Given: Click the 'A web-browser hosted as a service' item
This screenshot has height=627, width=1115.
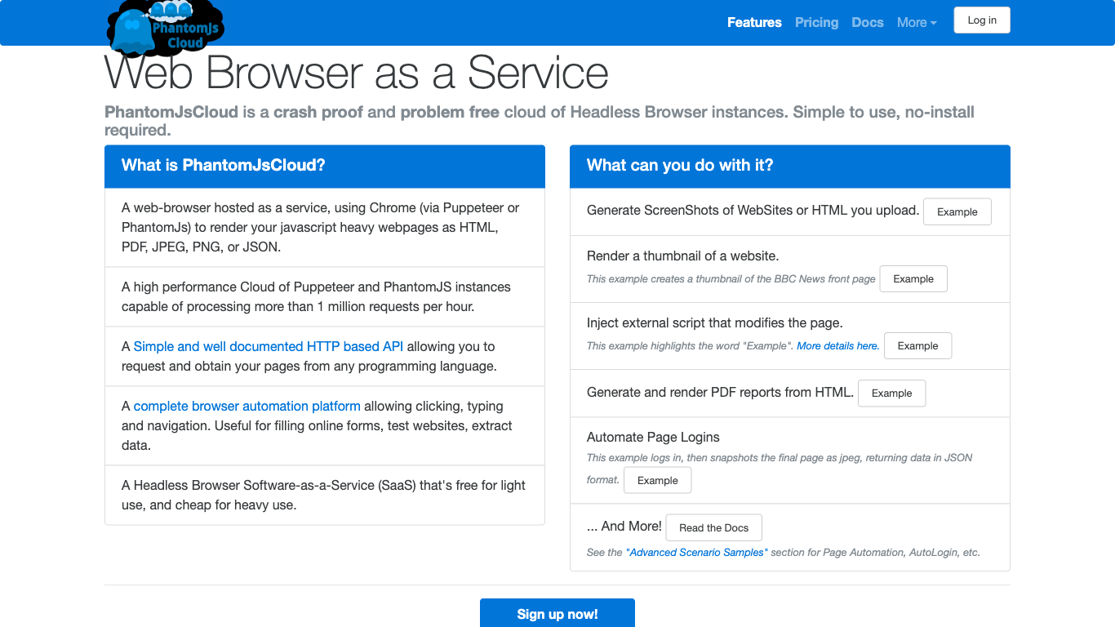Looking at the screenshot, I should tap(325, 227).
